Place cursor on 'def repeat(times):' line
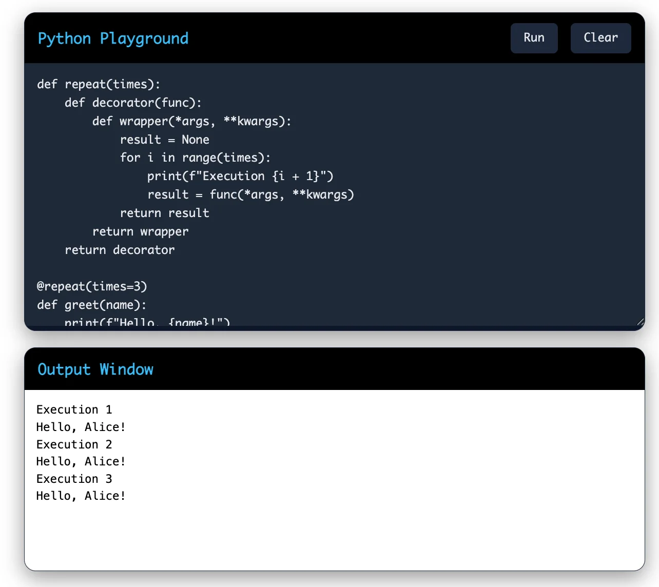Viewport: 659px width, 587px height. [99, 84]
